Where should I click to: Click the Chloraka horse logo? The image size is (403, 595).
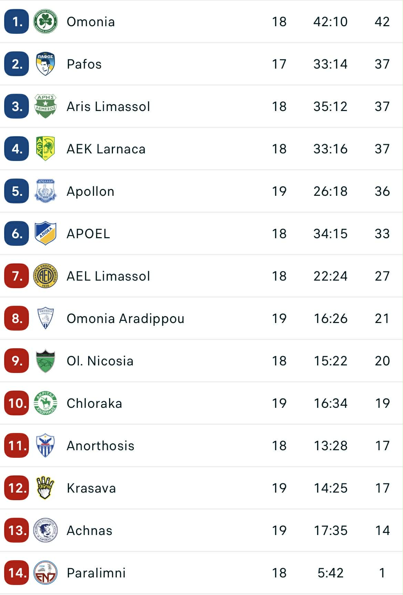click(45, 403)
